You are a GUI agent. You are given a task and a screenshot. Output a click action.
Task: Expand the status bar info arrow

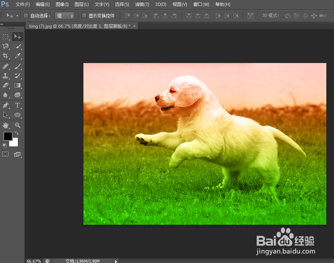pos(116,261)
